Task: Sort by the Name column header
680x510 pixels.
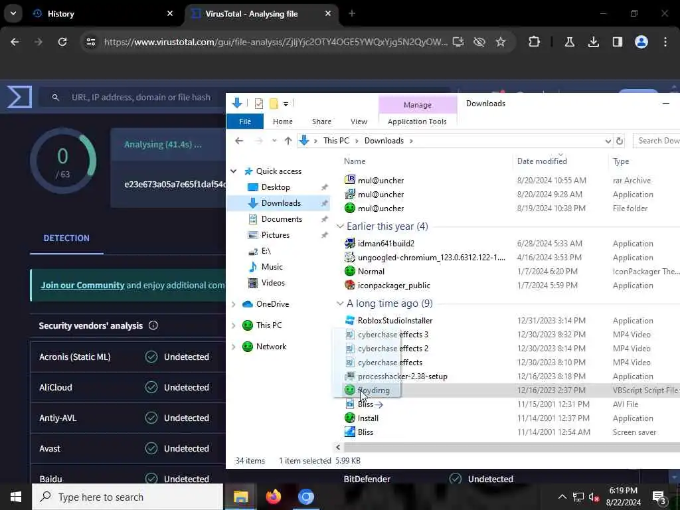Action: (x=355, y=161)
